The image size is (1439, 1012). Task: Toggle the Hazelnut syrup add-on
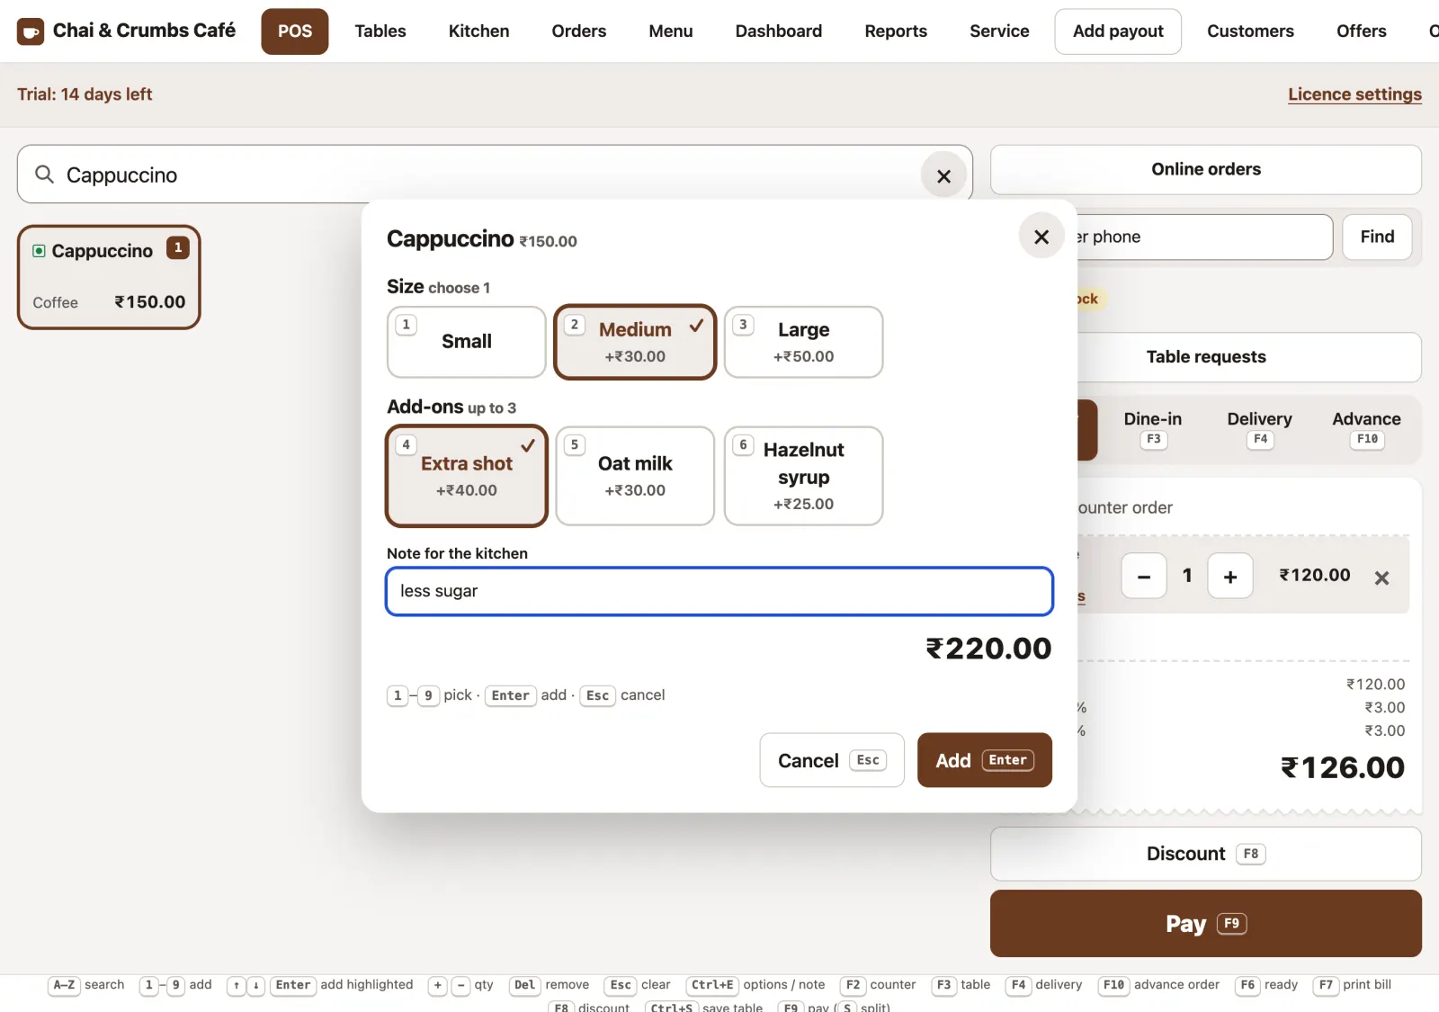pyautogui.click(x=803, y=476)
